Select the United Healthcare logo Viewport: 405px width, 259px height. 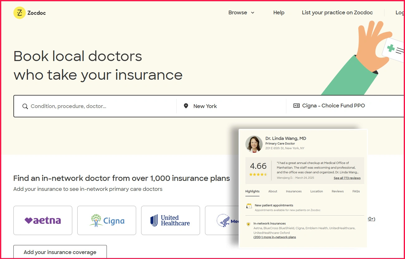(170, 220)
